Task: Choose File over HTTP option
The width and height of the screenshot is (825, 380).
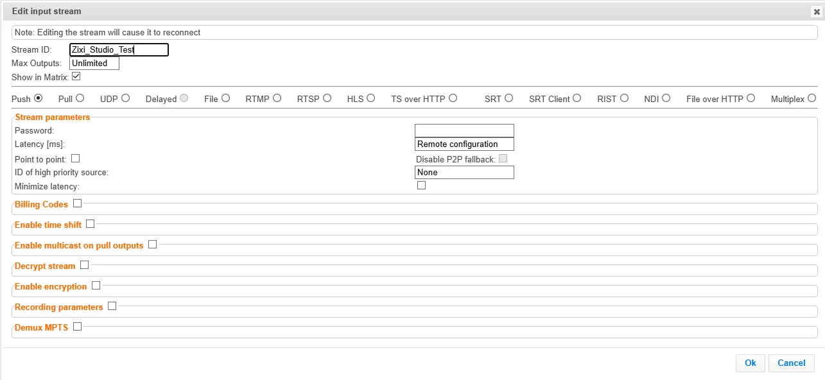Action: point(751,98)
